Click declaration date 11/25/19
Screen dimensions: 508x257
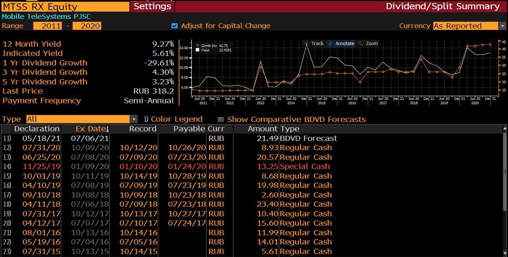coord(41,166)
